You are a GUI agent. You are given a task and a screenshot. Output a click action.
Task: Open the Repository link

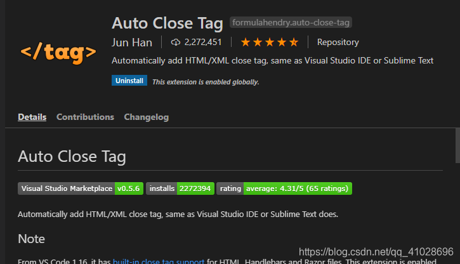click(338, 43)
